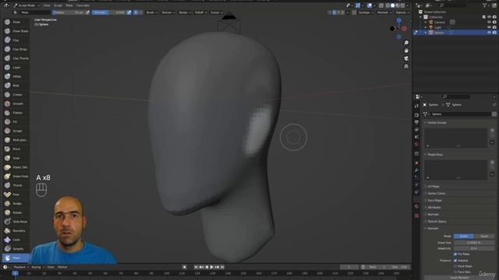Select the Nudge brush
The height and width of the screenshot is (280, 499).
coord(16,204)
